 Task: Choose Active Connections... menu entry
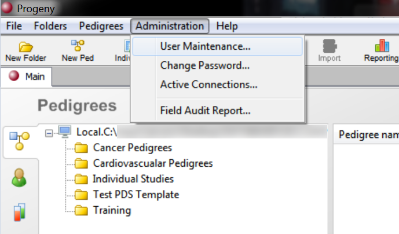click(217, 85)
